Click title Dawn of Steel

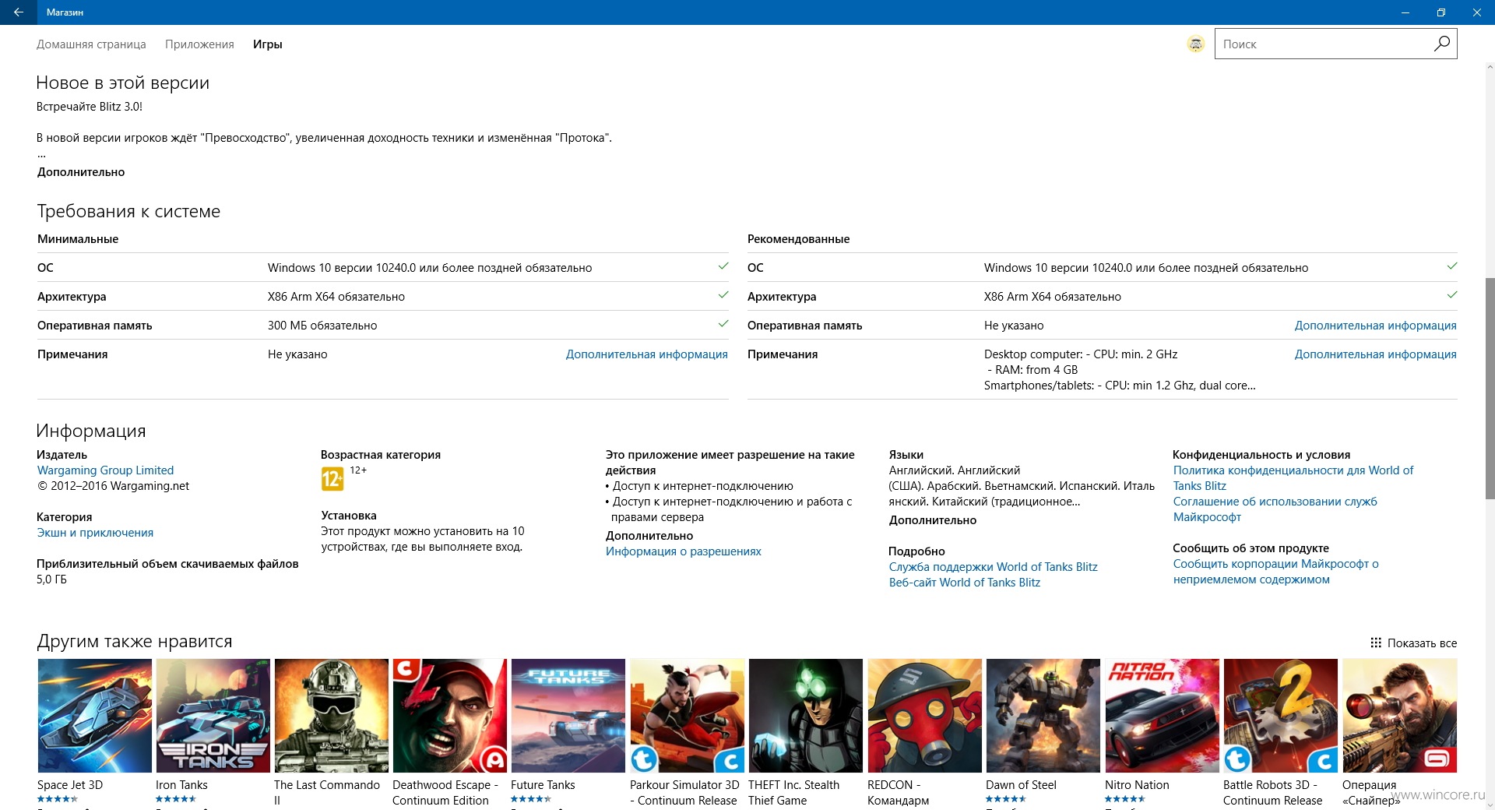point(1021,785)
